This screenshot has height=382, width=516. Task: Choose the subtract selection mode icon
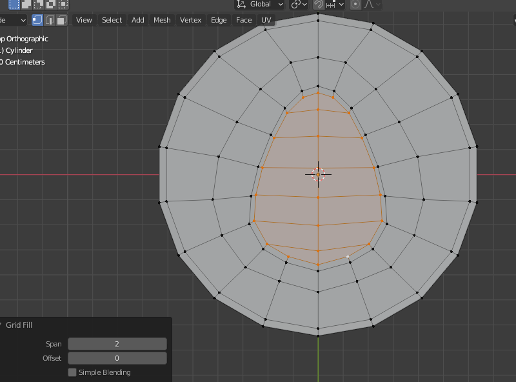coord(39,5)
